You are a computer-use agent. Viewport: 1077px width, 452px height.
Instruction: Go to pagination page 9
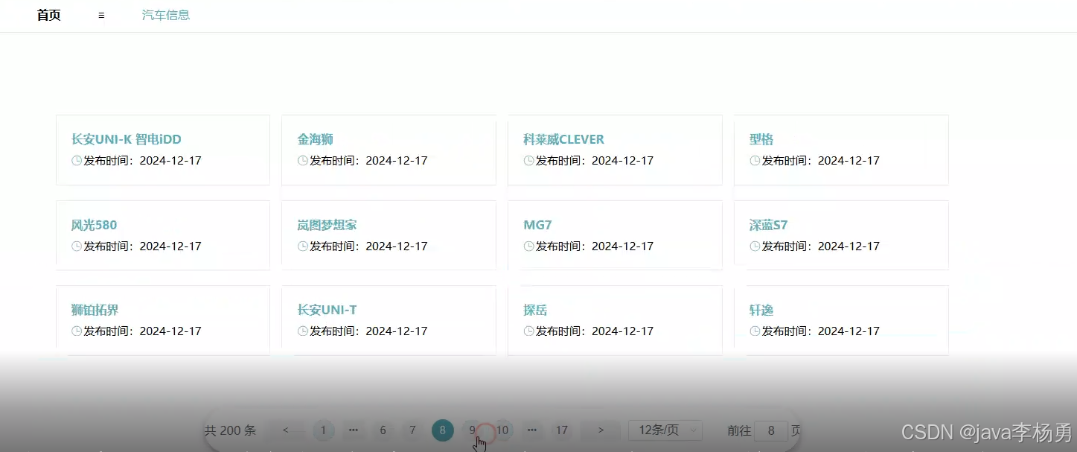472,430
